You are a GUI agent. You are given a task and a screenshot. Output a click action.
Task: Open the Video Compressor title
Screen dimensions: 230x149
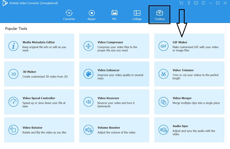[x=110, y=42]
